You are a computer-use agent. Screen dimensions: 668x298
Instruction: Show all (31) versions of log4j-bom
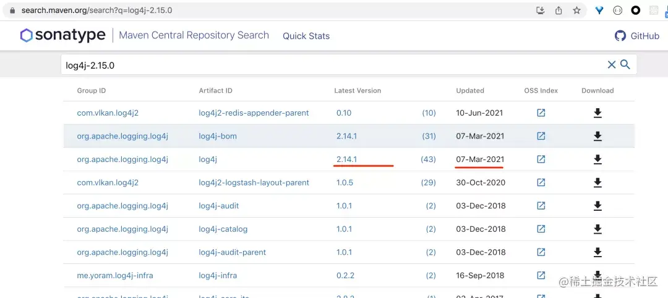pyautogui.click(x=429, y=136)
